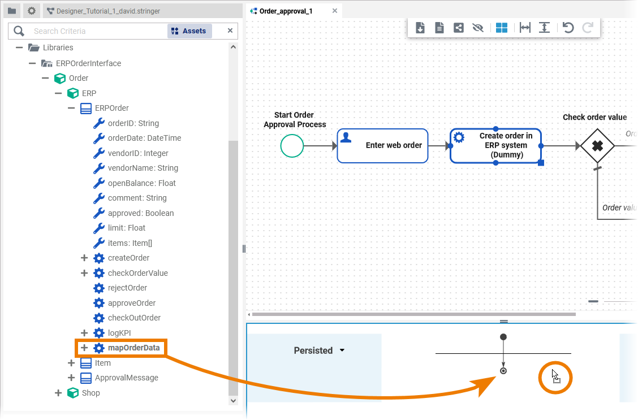Click the undo arrow in diagram toolbar
The height and width of the screenshot is (420, 638).
[568, 28]
